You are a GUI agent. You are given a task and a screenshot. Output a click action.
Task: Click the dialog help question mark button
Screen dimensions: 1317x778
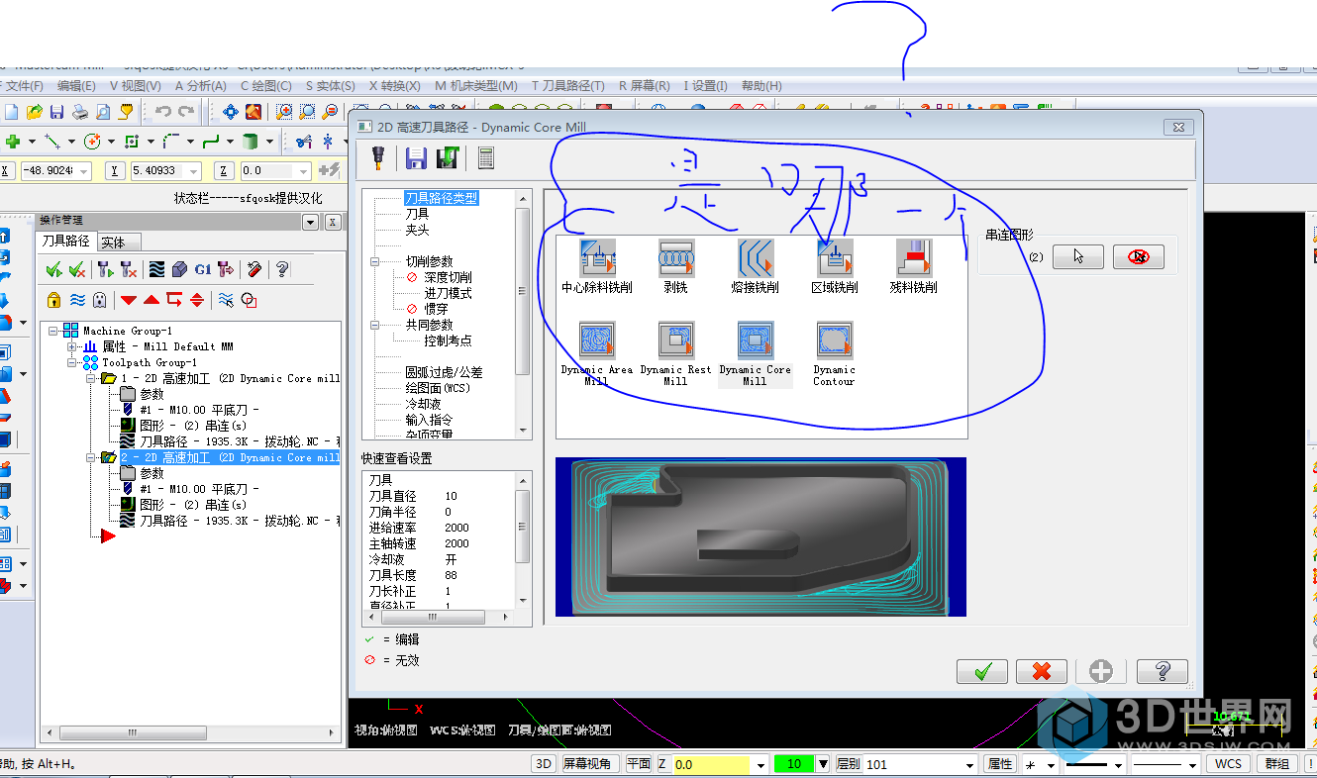[x=1162, y=671]
